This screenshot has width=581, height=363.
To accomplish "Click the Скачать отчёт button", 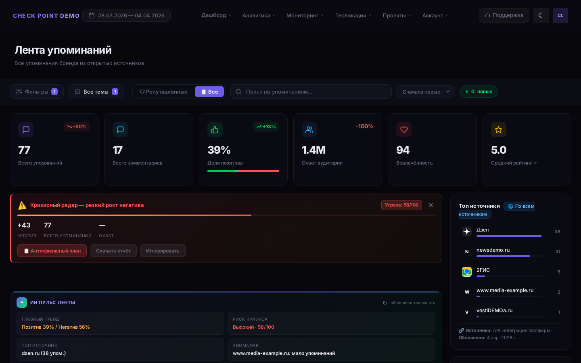I will (x=113, y=250).
